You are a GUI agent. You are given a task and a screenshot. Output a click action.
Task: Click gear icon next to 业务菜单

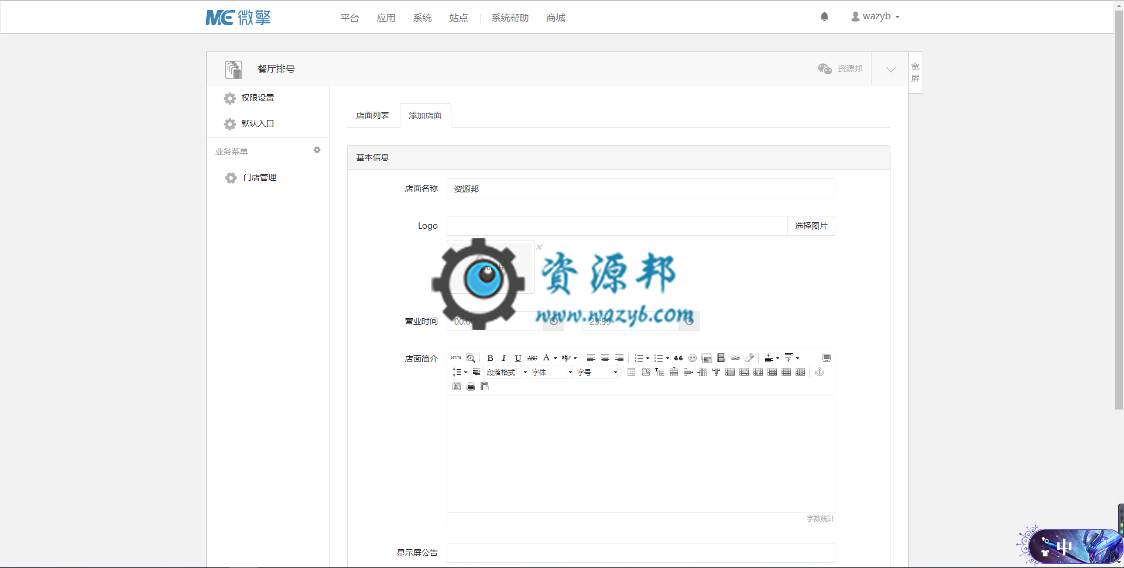pos(317,150)
